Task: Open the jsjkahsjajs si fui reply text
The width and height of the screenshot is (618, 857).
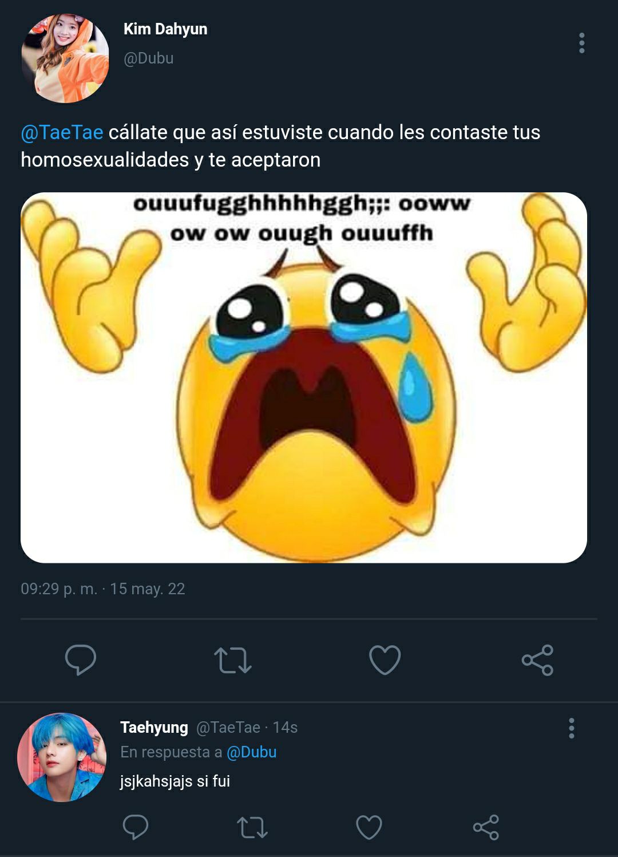Action: (x=175, y=781)
